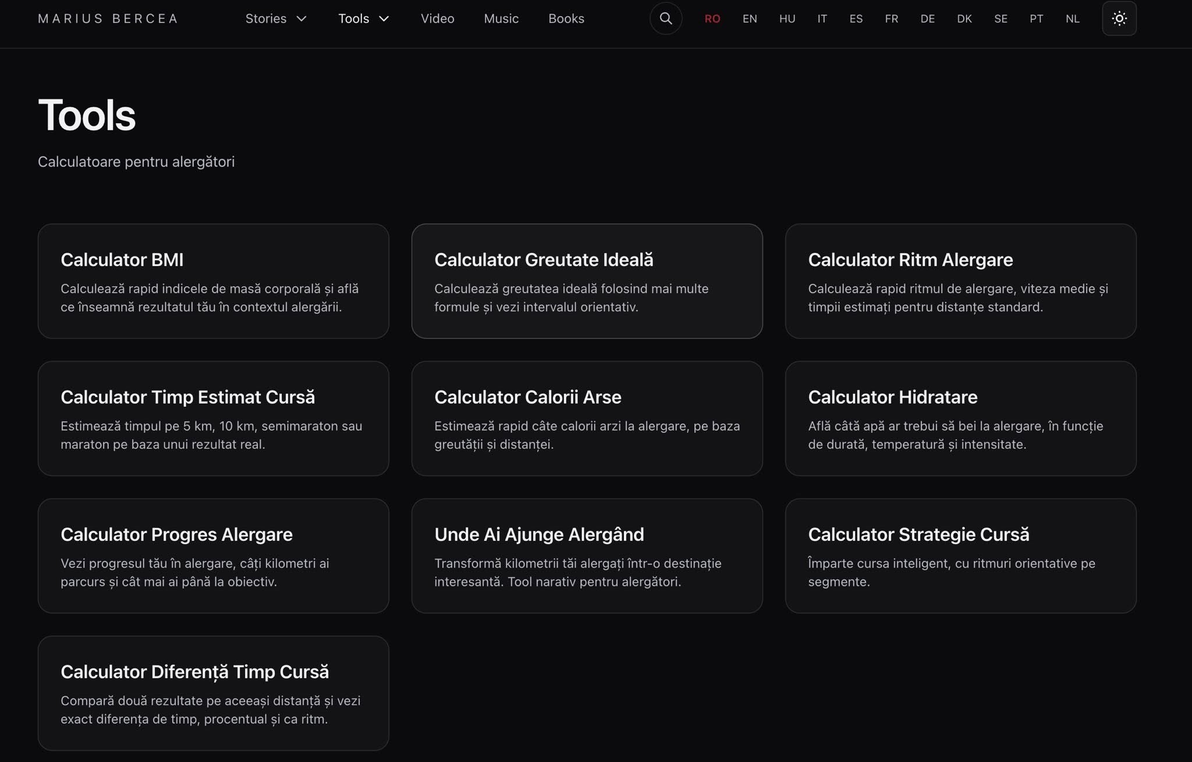Open Calculator Greutate Ideală card

[587, 281]
